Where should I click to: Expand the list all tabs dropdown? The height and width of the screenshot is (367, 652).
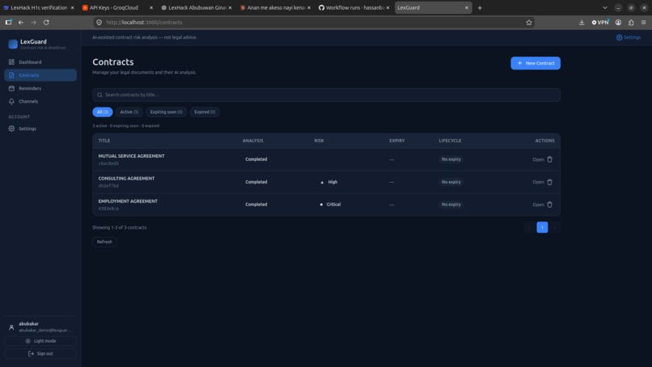pyautogui.click(x=604, y=7)
